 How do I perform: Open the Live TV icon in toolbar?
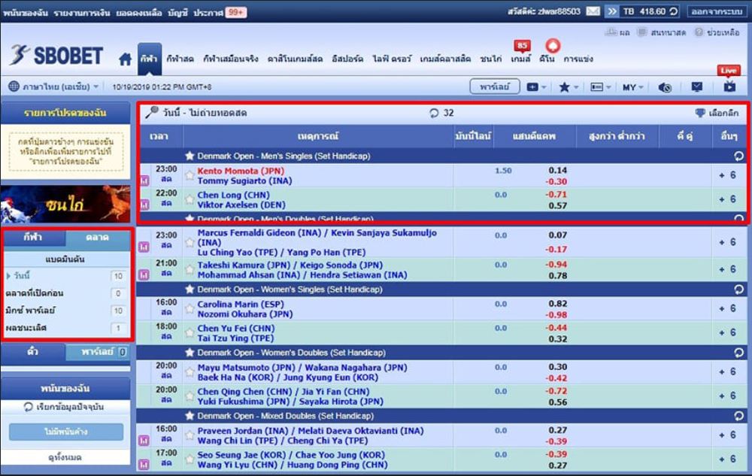point(729,86)
